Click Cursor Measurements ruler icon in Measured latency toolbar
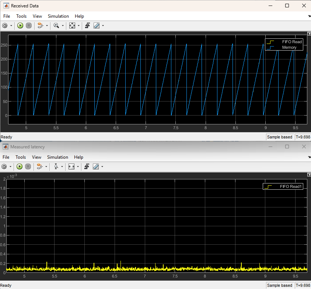The width and height of the screenshot is (311, 289). pyautogui.click(x=96, y=167)
